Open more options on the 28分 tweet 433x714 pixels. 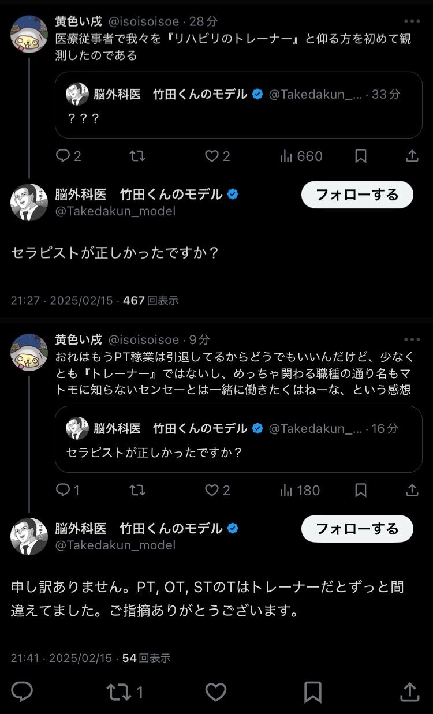click(412, 21)
